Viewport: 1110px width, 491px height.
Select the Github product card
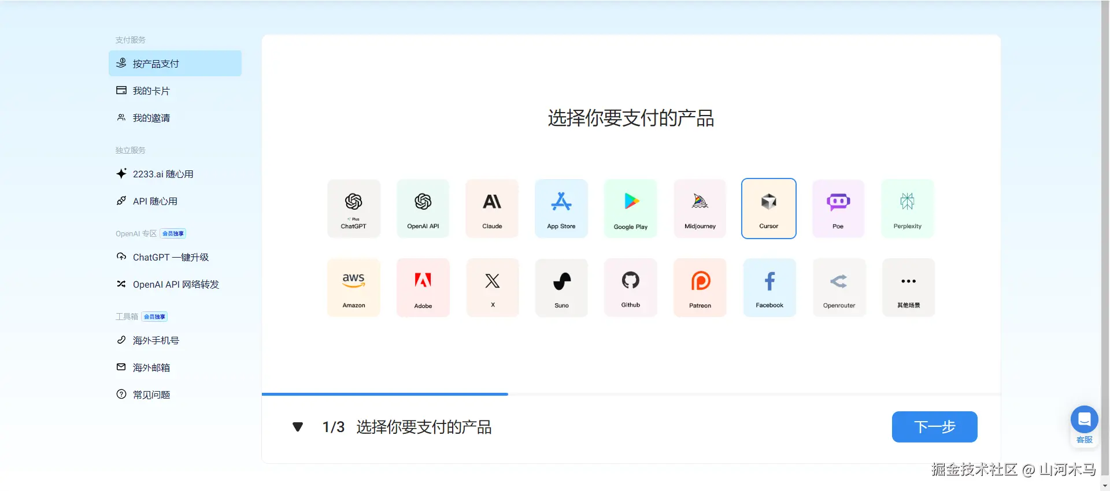click(631, 288)
